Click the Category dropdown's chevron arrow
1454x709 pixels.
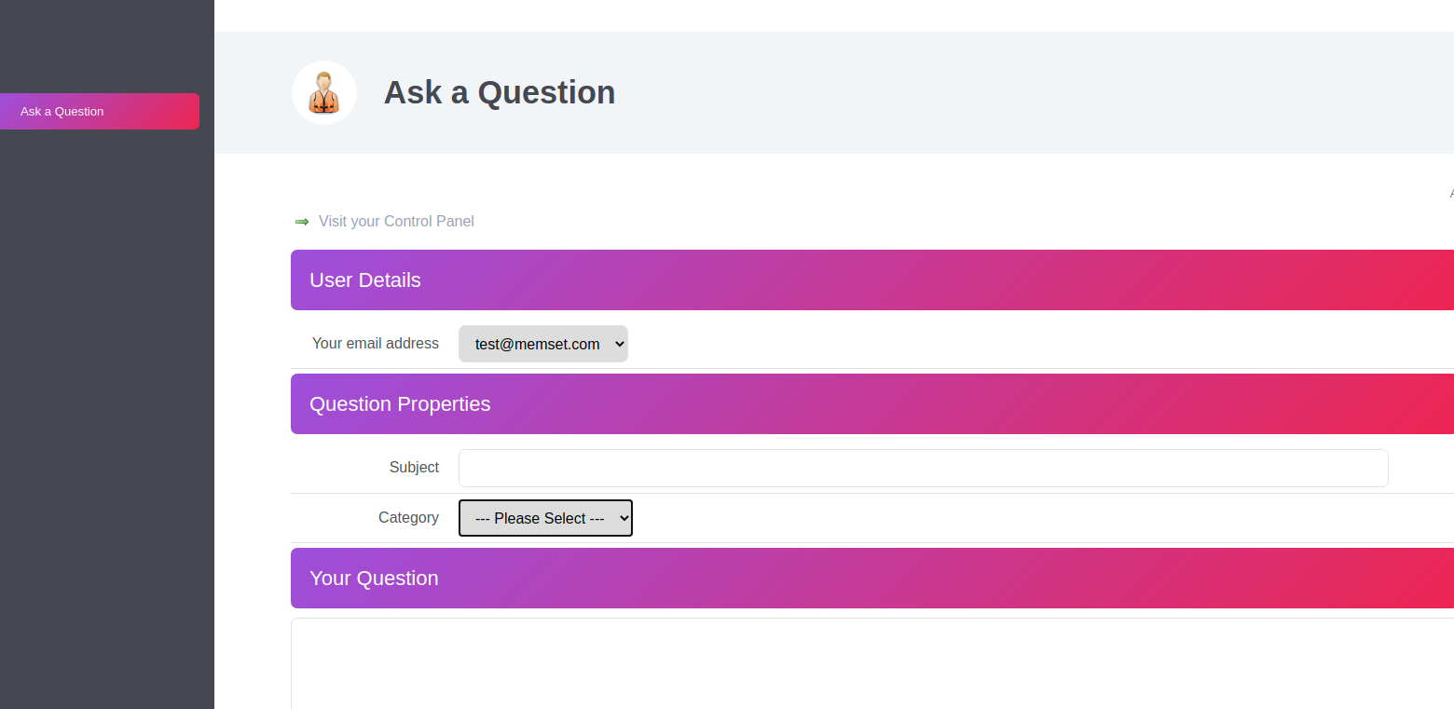pos(623,518)
